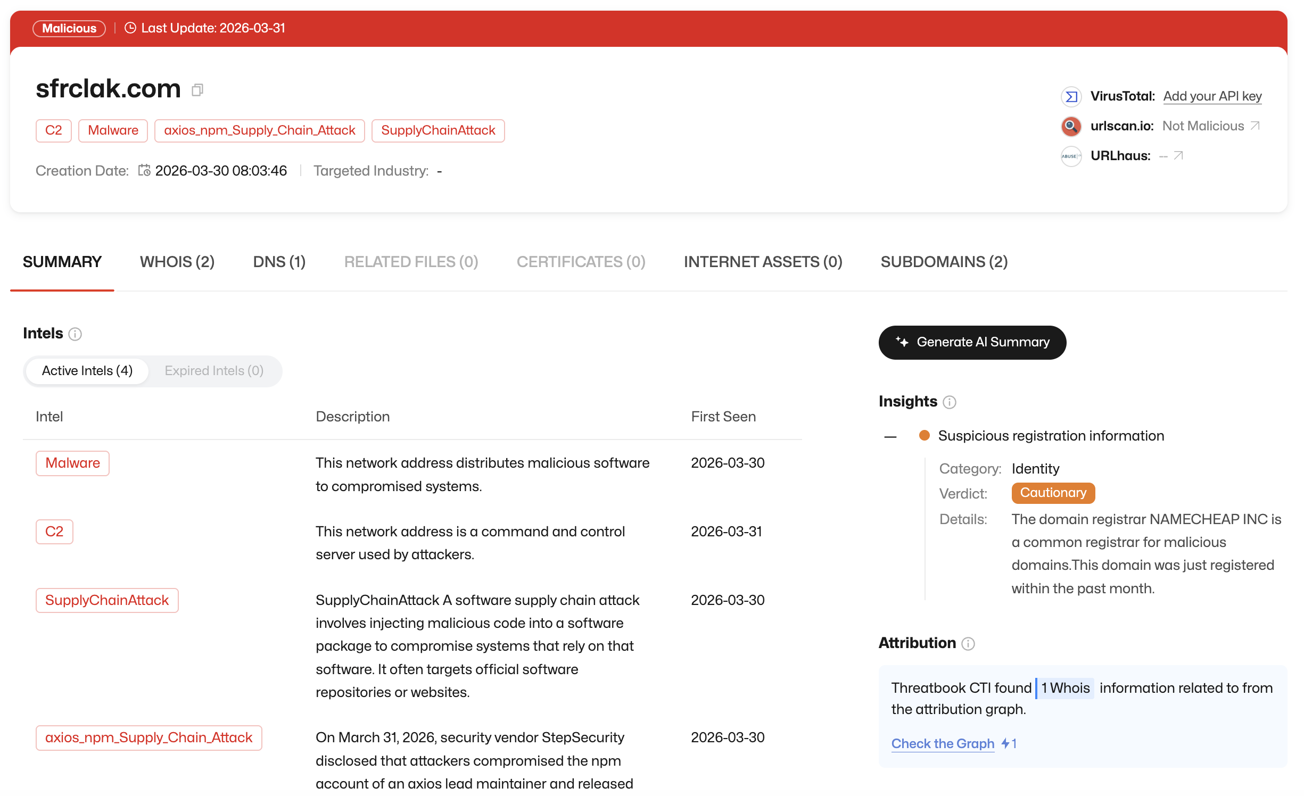Click Generate AI Summary button

[x=972, y=342]
